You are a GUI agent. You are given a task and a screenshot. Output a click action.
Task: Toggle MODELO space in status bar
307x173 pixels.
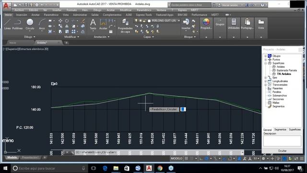click(177, 159)
